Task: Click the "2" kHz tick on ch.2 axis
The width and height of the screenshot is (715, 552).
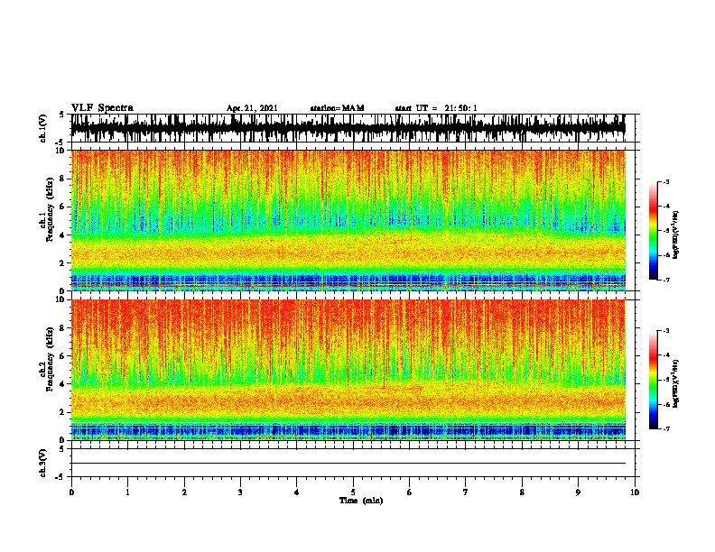Action: [x=63, y=412]
